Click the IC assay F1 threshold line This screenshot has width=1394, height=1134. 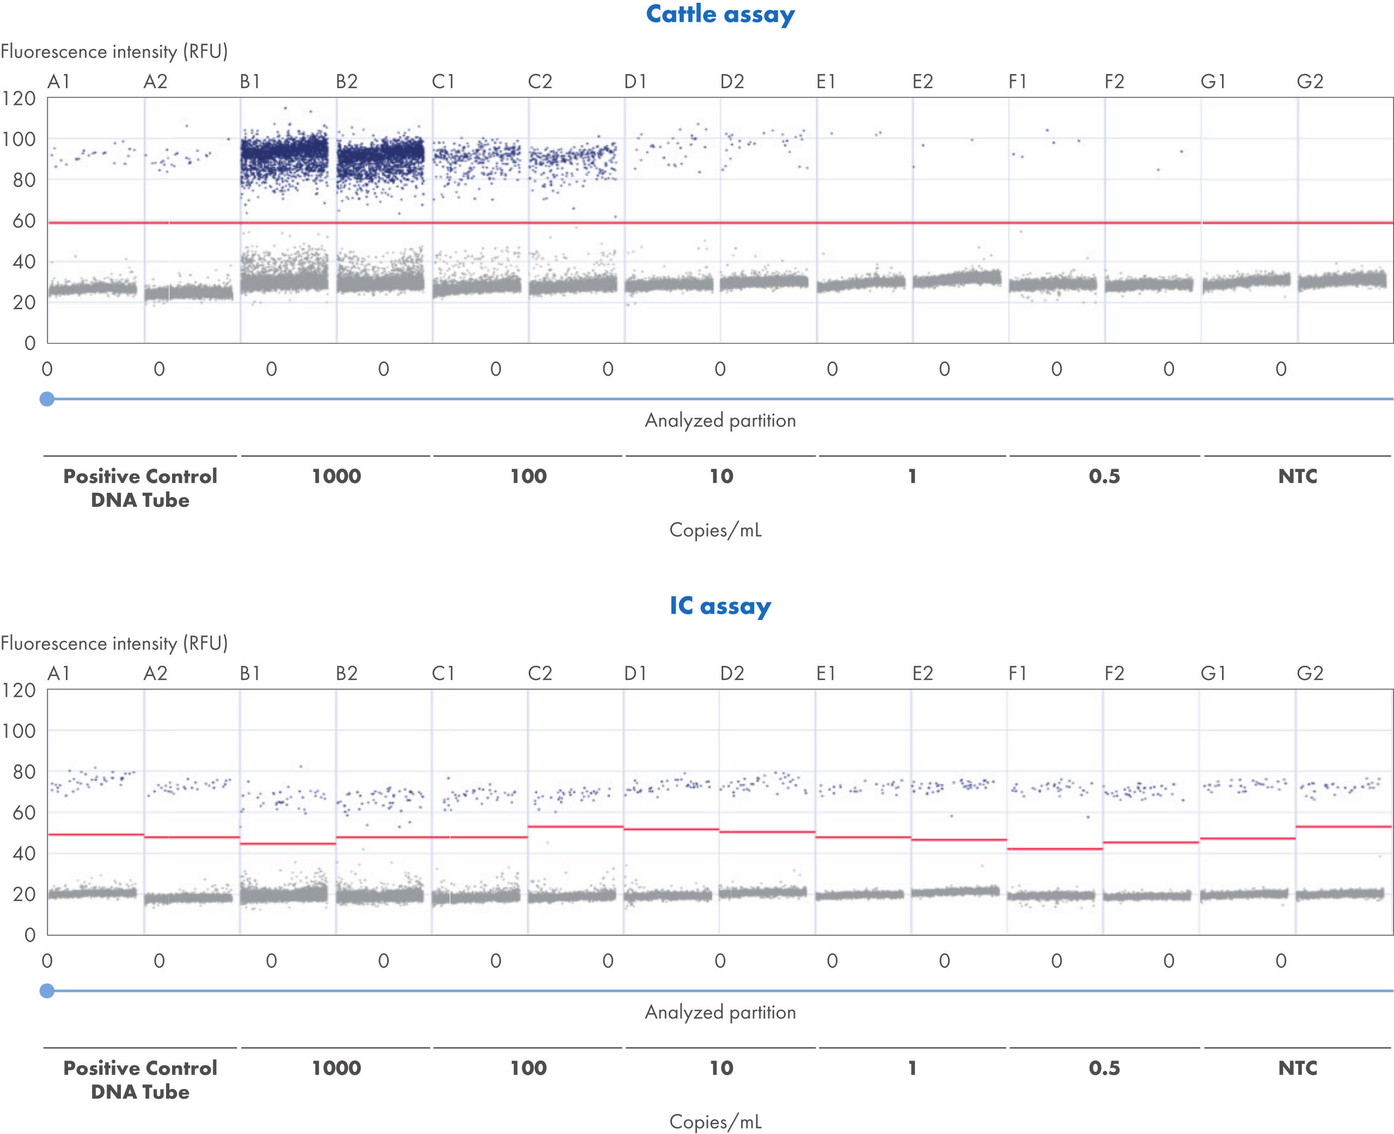[x=1054, y=849]
